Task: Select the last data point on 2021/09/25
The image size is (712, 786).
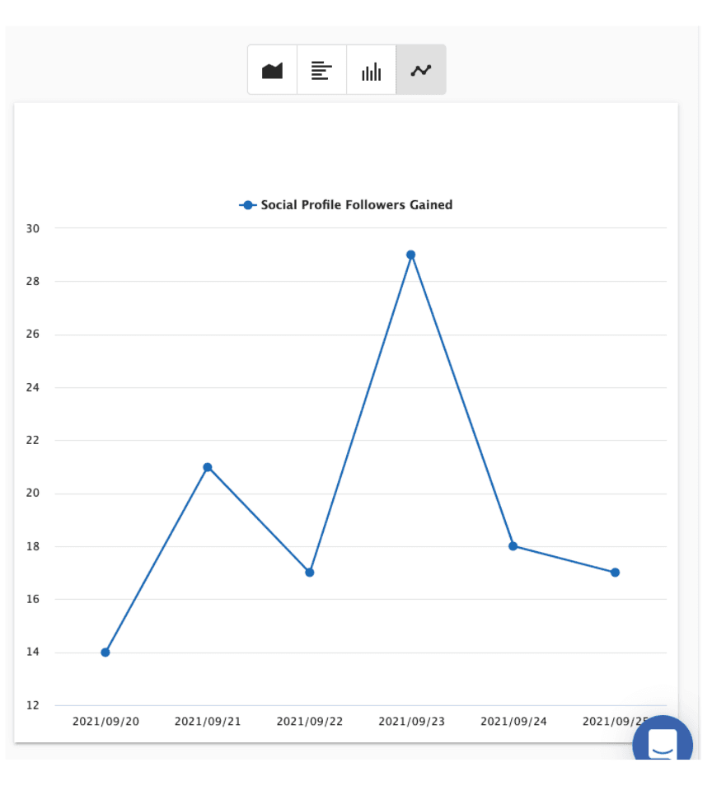Action: pos(615,573)
